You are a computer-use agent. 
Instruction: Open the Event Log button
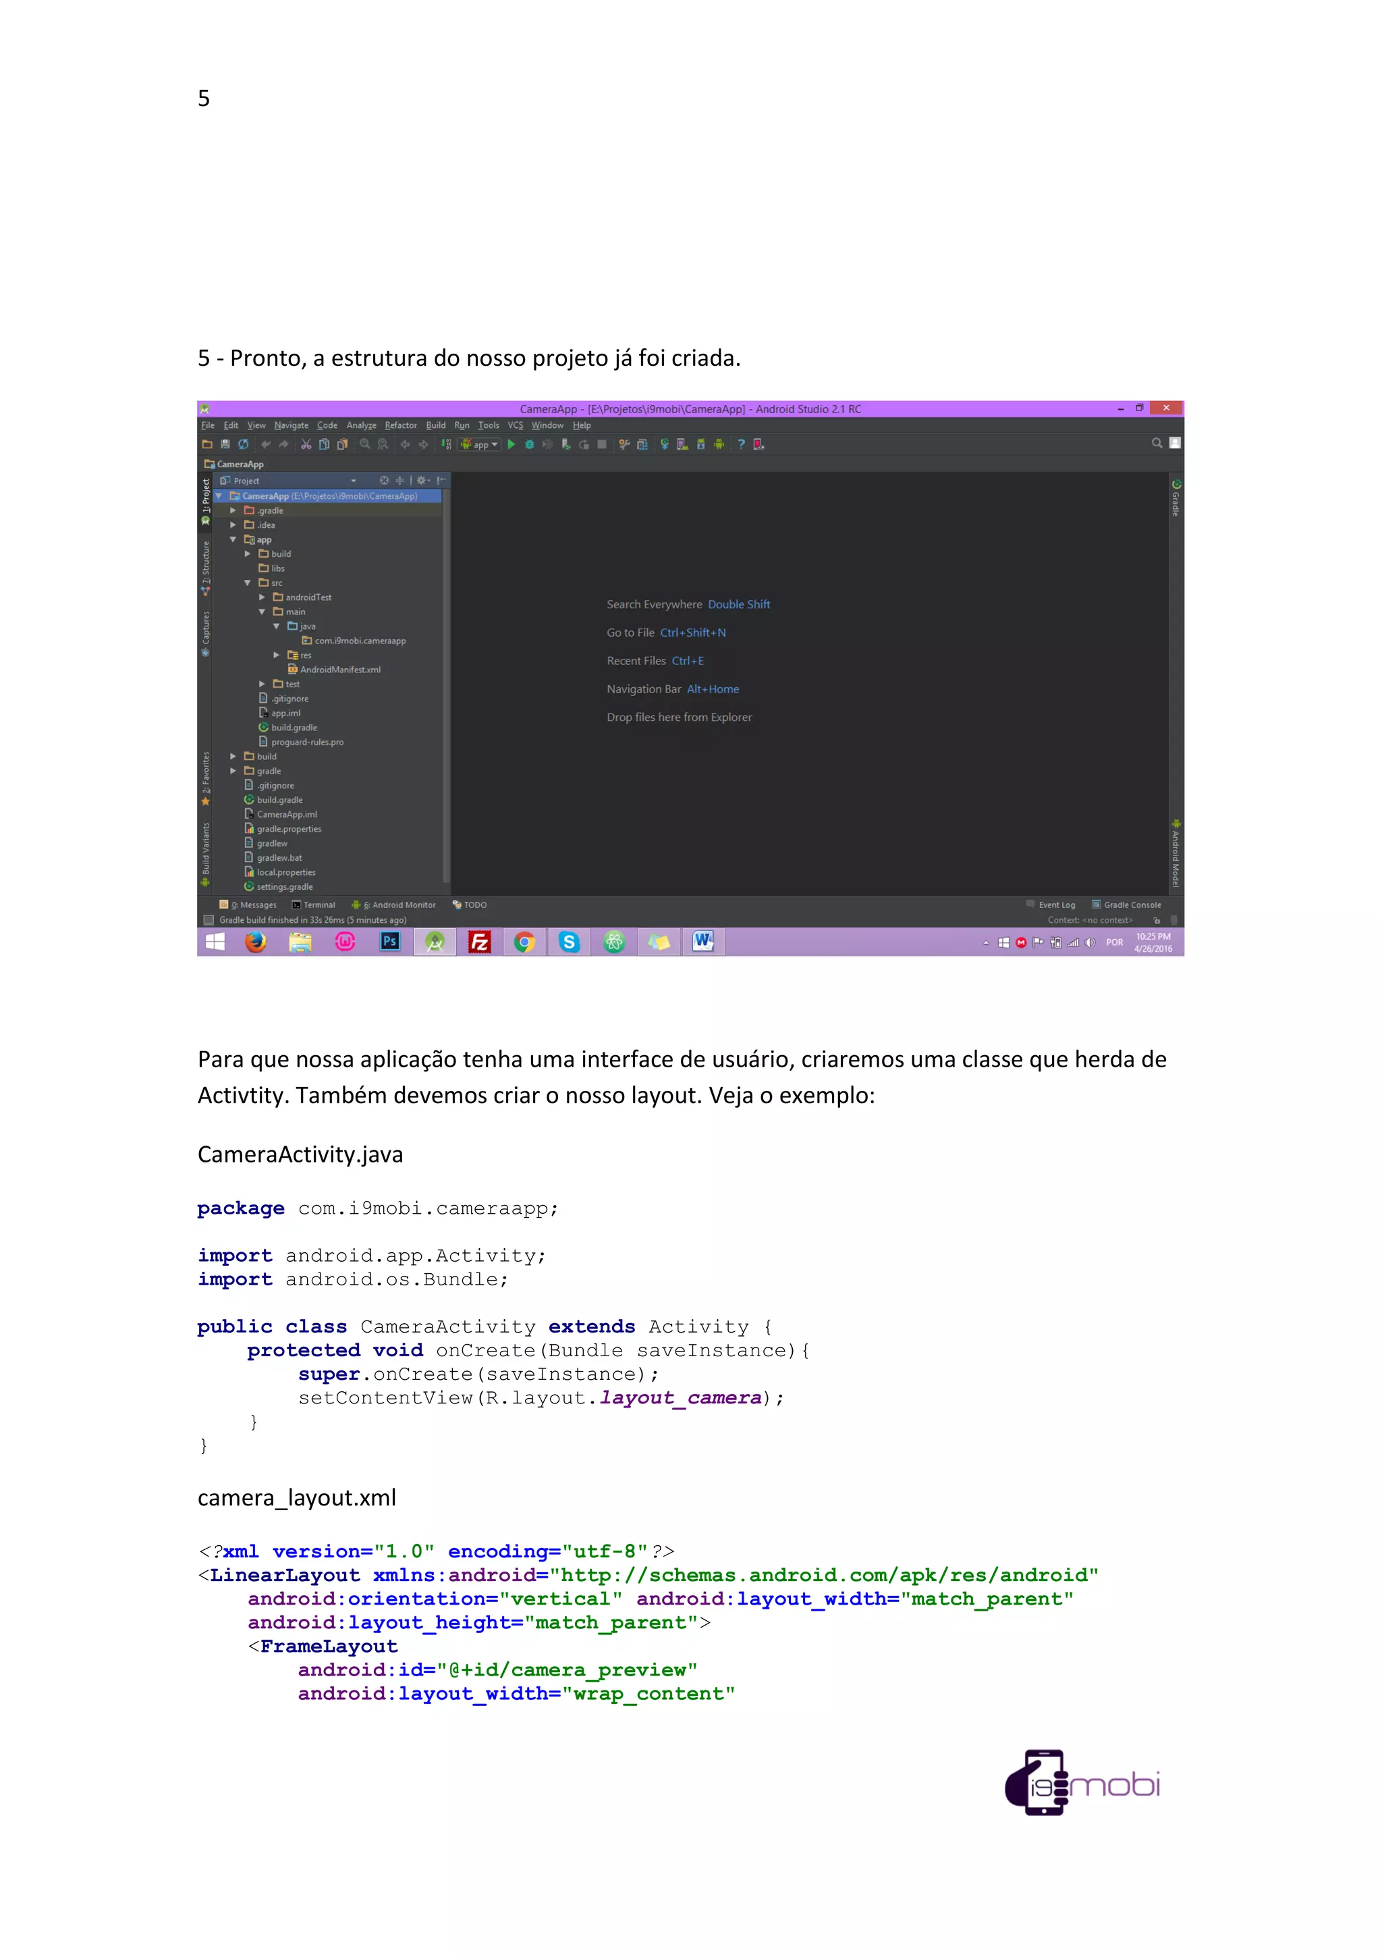coord(1051,905)
